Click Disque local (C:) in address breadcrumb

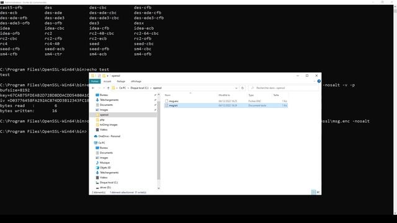pyautogui.click(x=139, y=88)
